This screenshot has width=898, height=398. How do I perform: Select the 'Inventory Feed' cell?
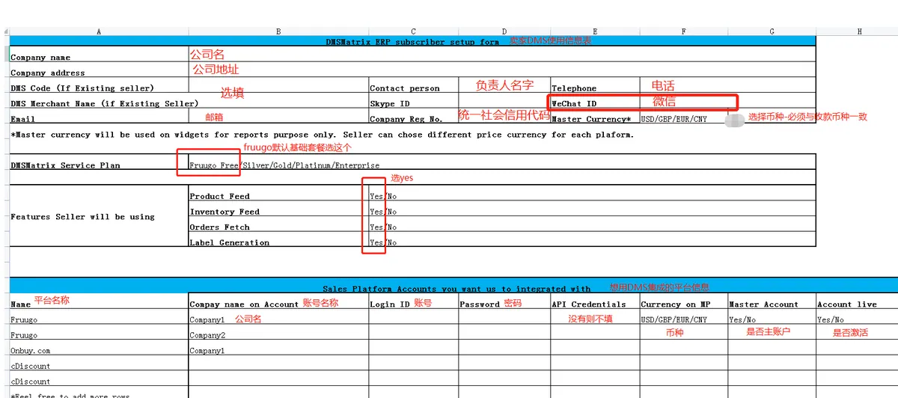pos(278,209)
